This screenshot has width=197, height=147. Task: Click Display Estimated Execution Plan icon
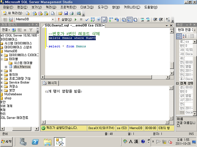[93, 20]
